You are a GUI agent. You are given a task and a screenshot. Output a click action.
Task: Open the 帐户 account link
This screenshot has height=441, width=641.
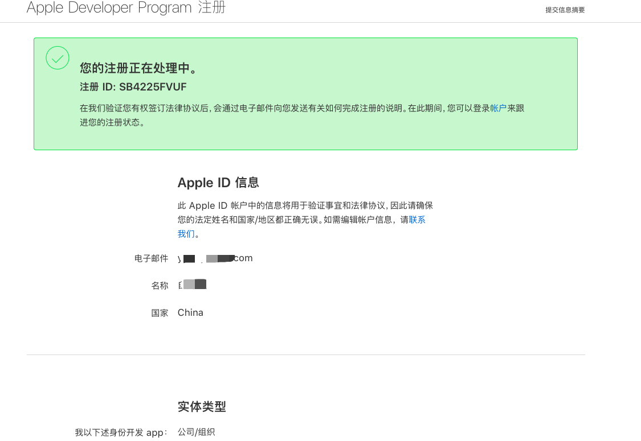(x=499, y=108)
